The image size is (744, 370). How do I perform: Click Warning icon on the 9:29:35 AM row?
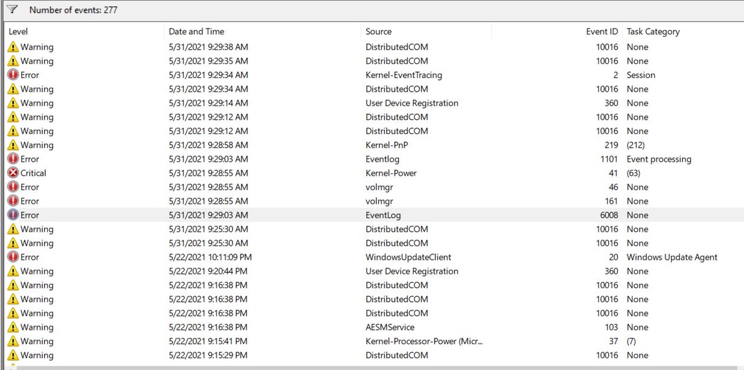13,61
